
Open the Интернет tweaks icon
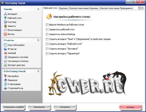[x=5, y=14]
